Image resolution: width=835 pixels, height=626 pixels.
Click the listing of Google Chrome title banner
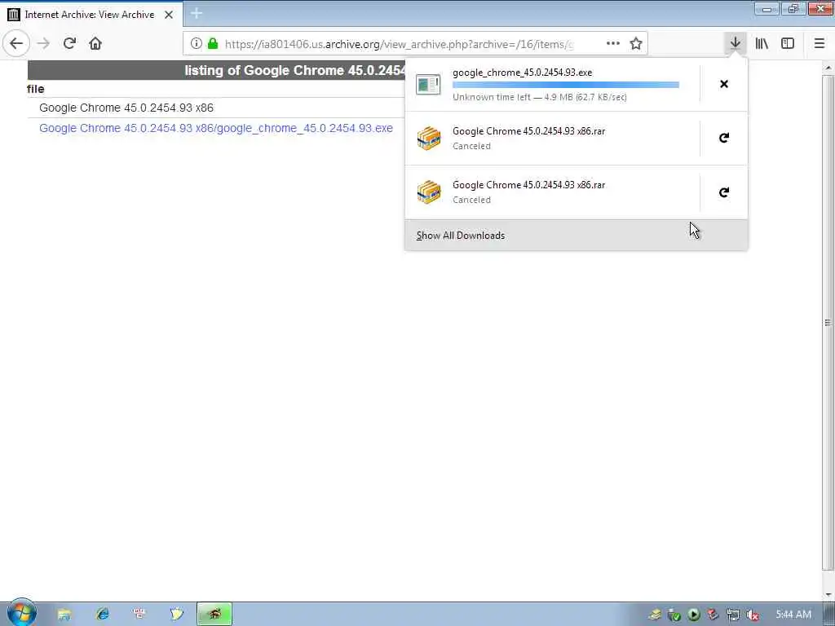tap(216, 70)
